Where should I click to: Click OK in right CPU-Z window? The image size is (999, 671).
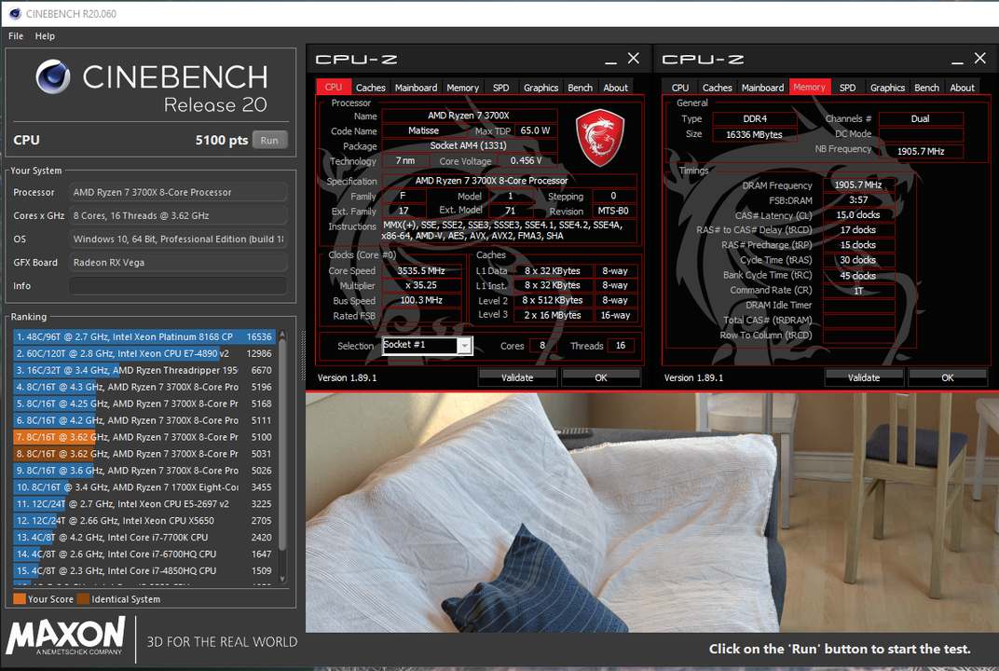pyautogui.click(x=948, y=377)
